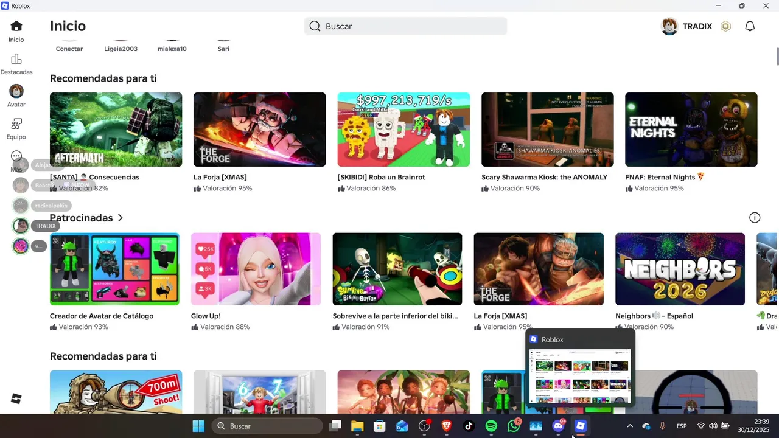Open friend Ligeia2003 profile link
Screen dimensions: 779x438
click(121, 49)
